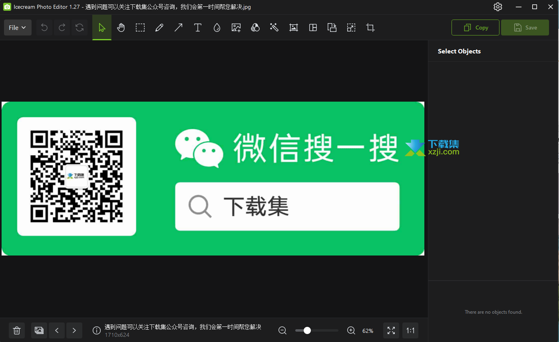Click the 62% zoom value
Viewport: 559px width, 342px height.
368,331
